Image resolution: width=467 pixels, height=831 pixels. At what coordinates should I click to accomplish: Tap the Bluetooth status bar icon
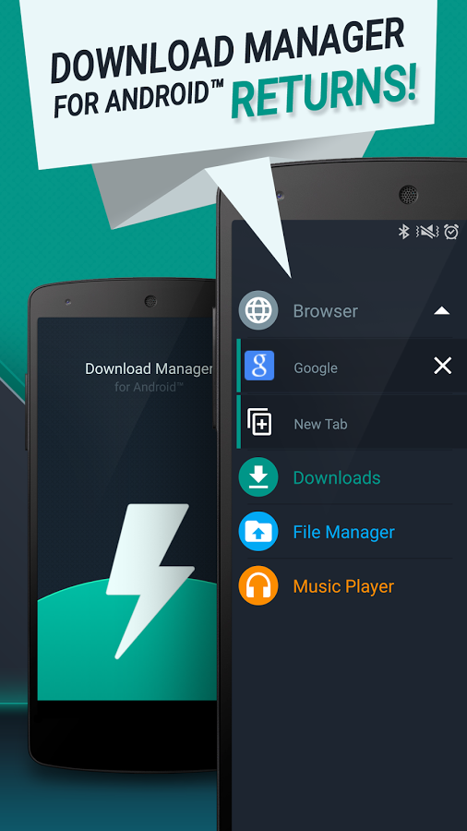point(404,231)
